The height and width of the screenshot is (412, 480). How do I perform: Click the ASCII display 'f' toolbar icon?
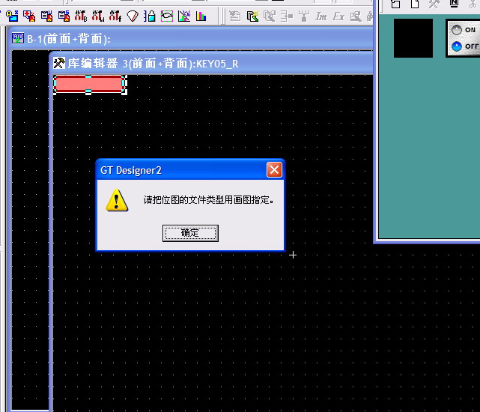pyautogui.click(x=115, y=16)
